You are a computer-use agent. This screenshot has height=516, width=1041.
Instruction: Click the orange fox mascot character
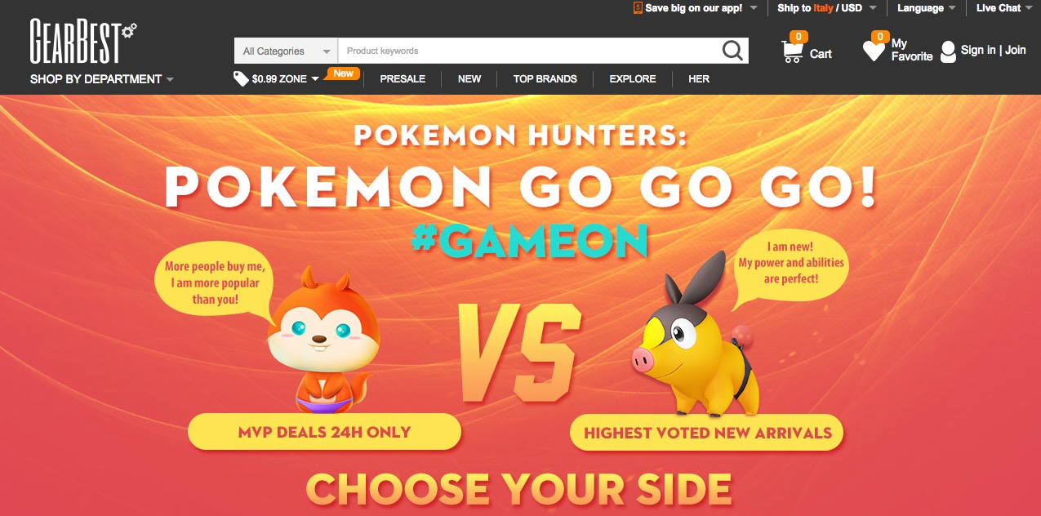tap(318, 336)
